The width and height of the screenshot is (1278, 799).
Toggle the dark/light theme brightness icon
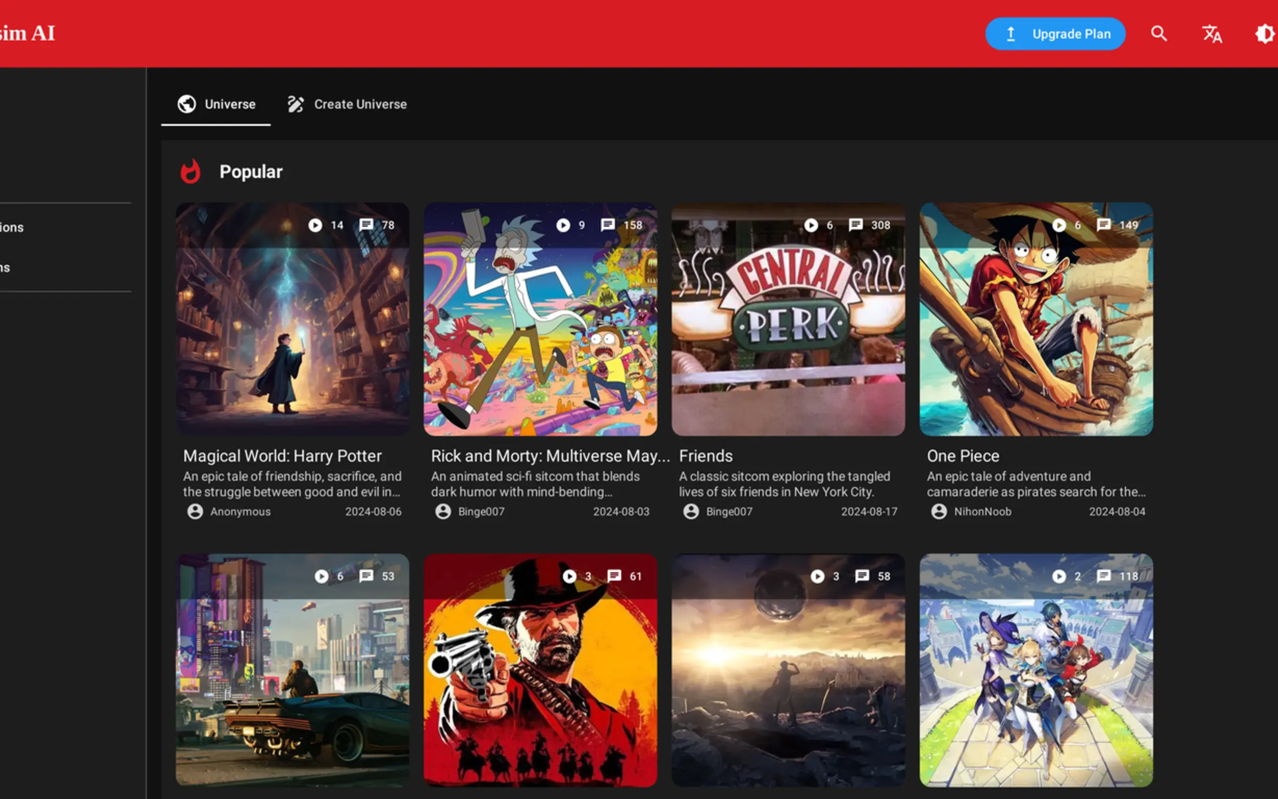(1265, 34)
